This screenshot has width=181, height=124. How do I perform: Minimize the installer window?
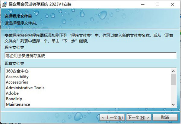coord(143,5)
